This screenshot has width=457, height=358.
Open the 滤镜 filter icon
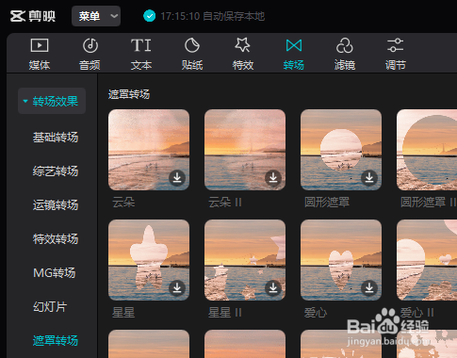tap(345, 45)
